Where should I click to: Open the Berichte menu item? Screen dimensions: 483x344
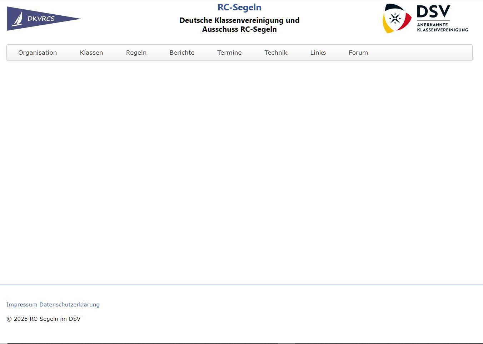tap(182, 53)
